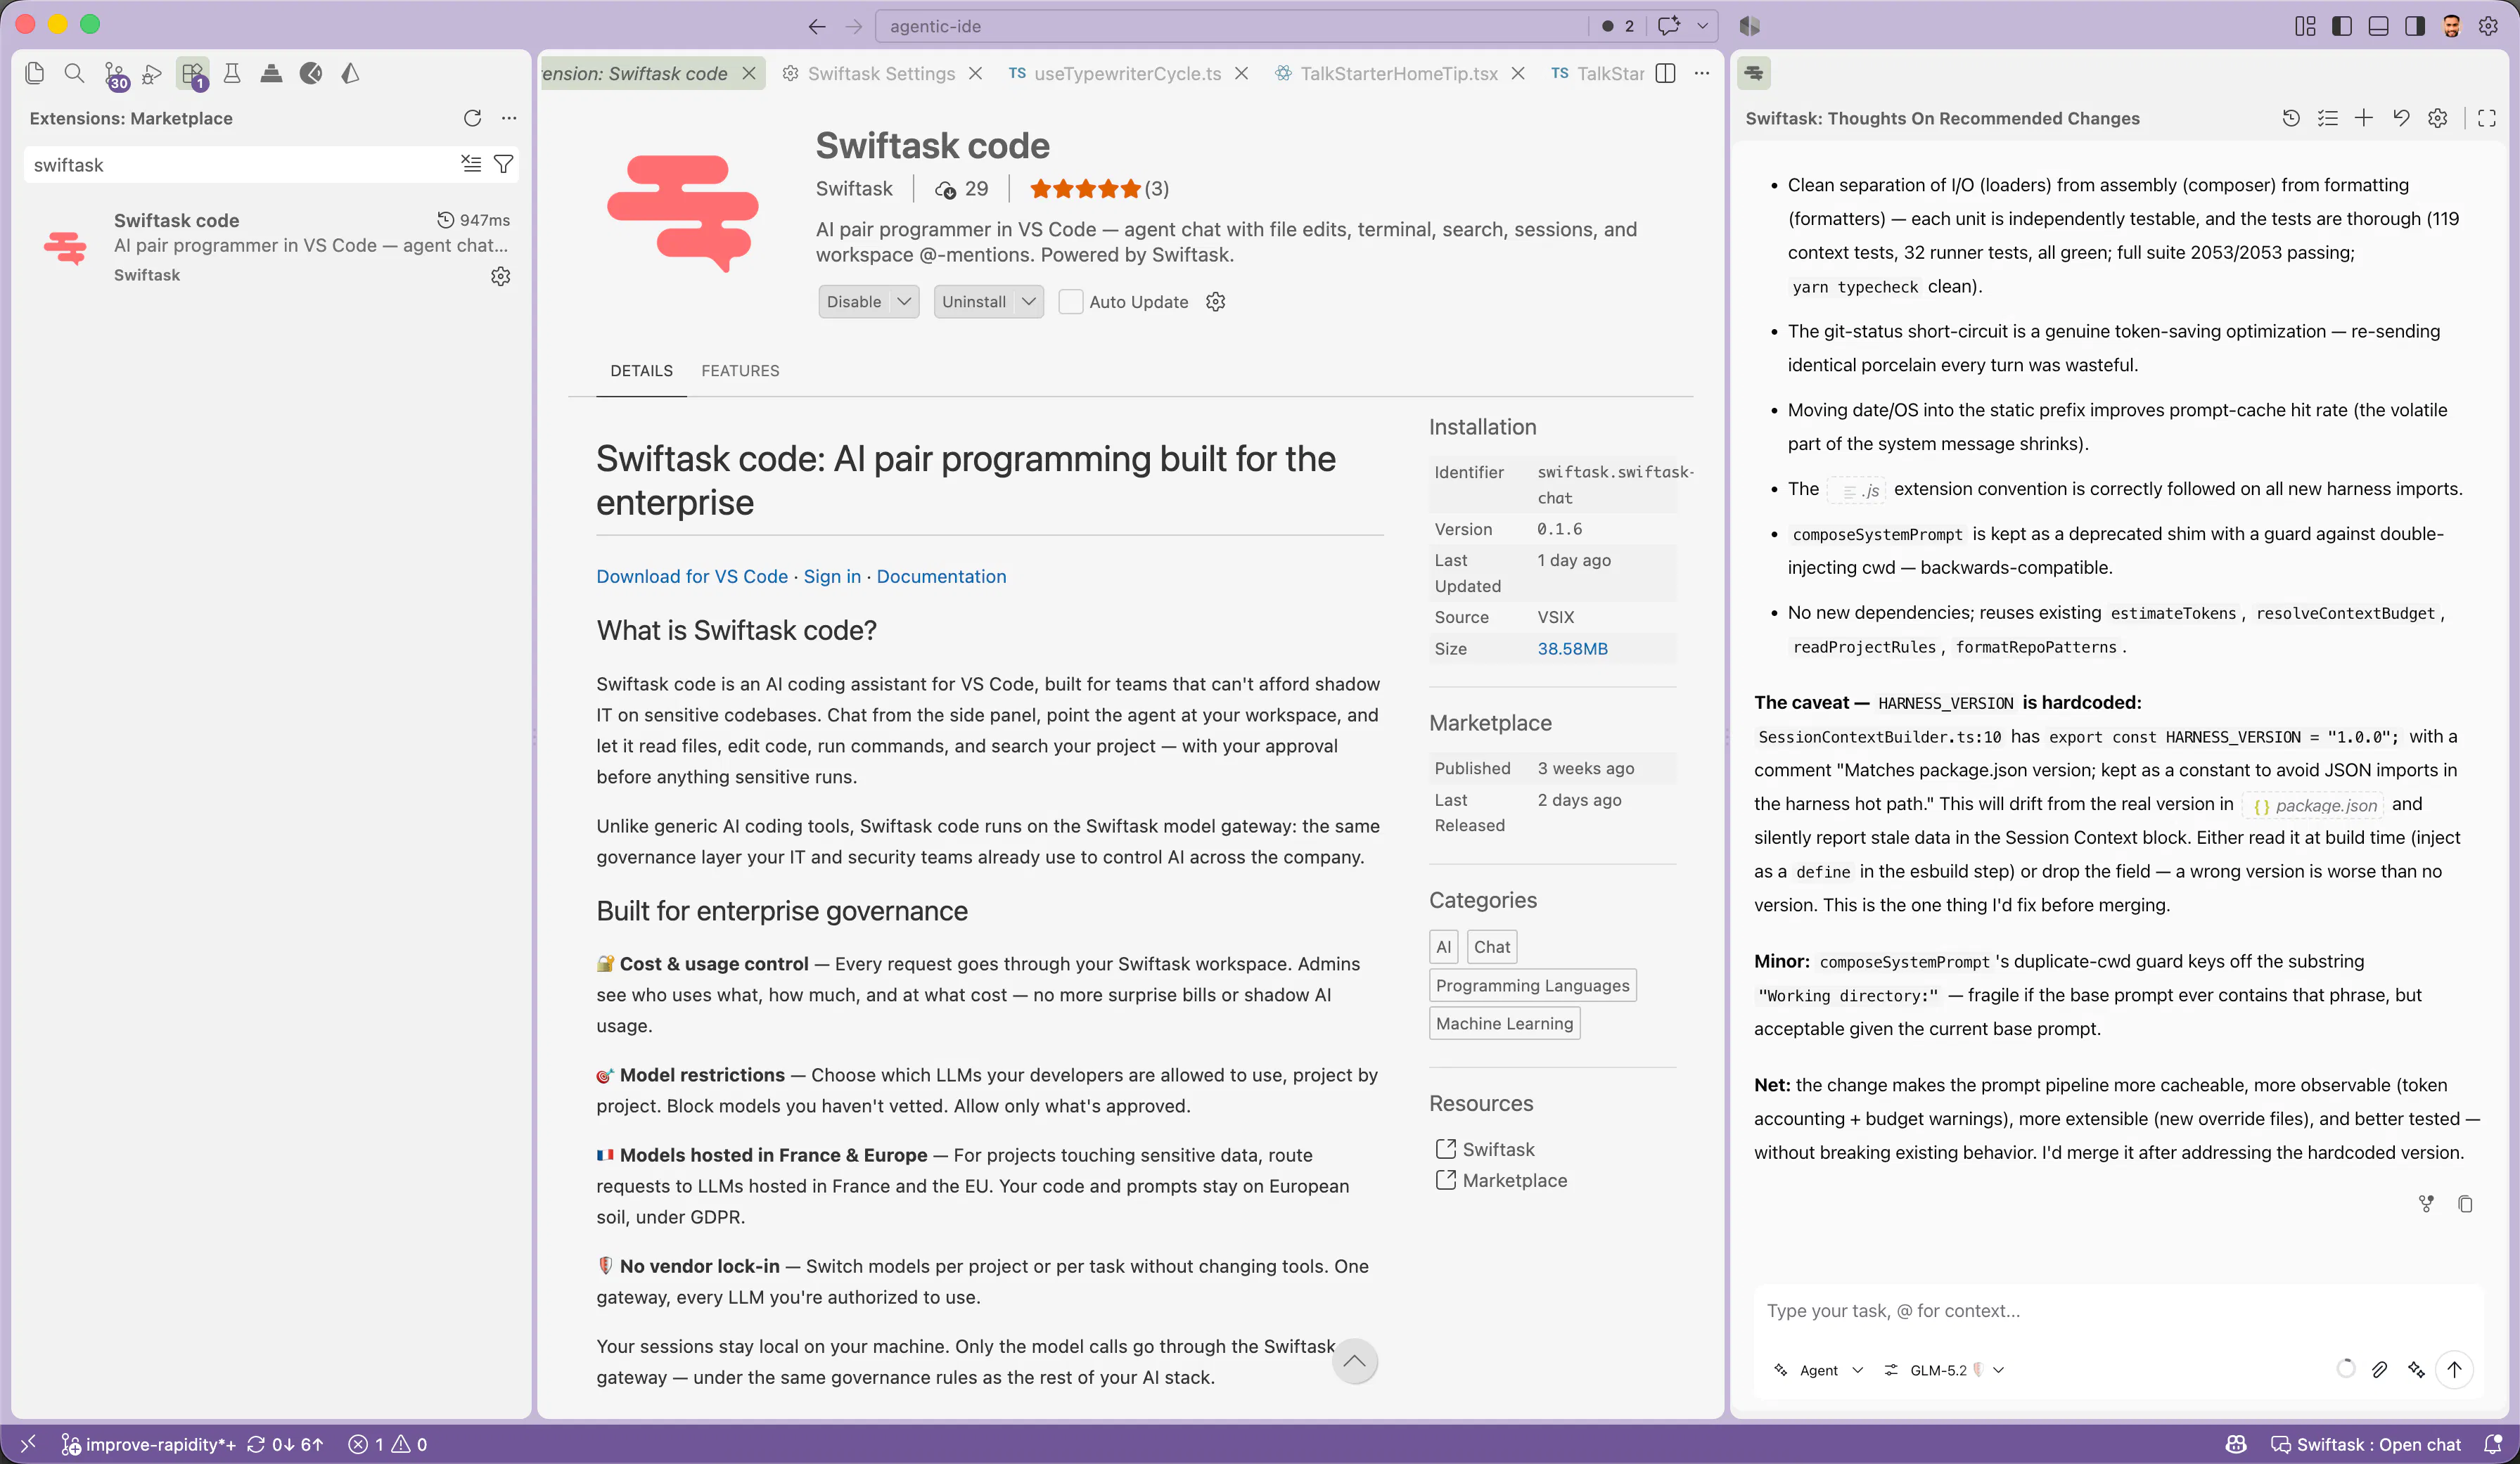Open the chat dropdown chevron in title bar
Image resolution: width=2520 pixels, height=1464 pixels.
1703,26
